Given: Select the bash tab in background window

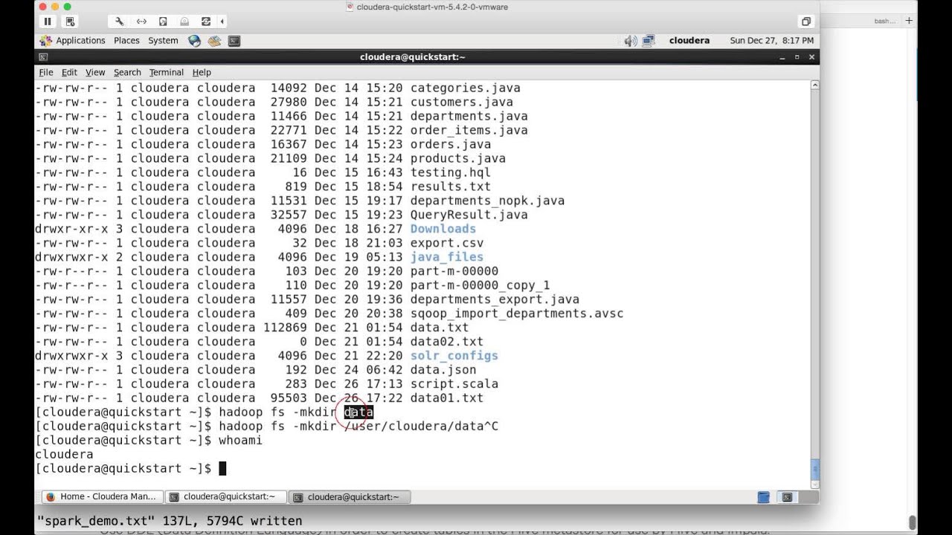Looking at the screenshot, I should (x=884, y=21).
